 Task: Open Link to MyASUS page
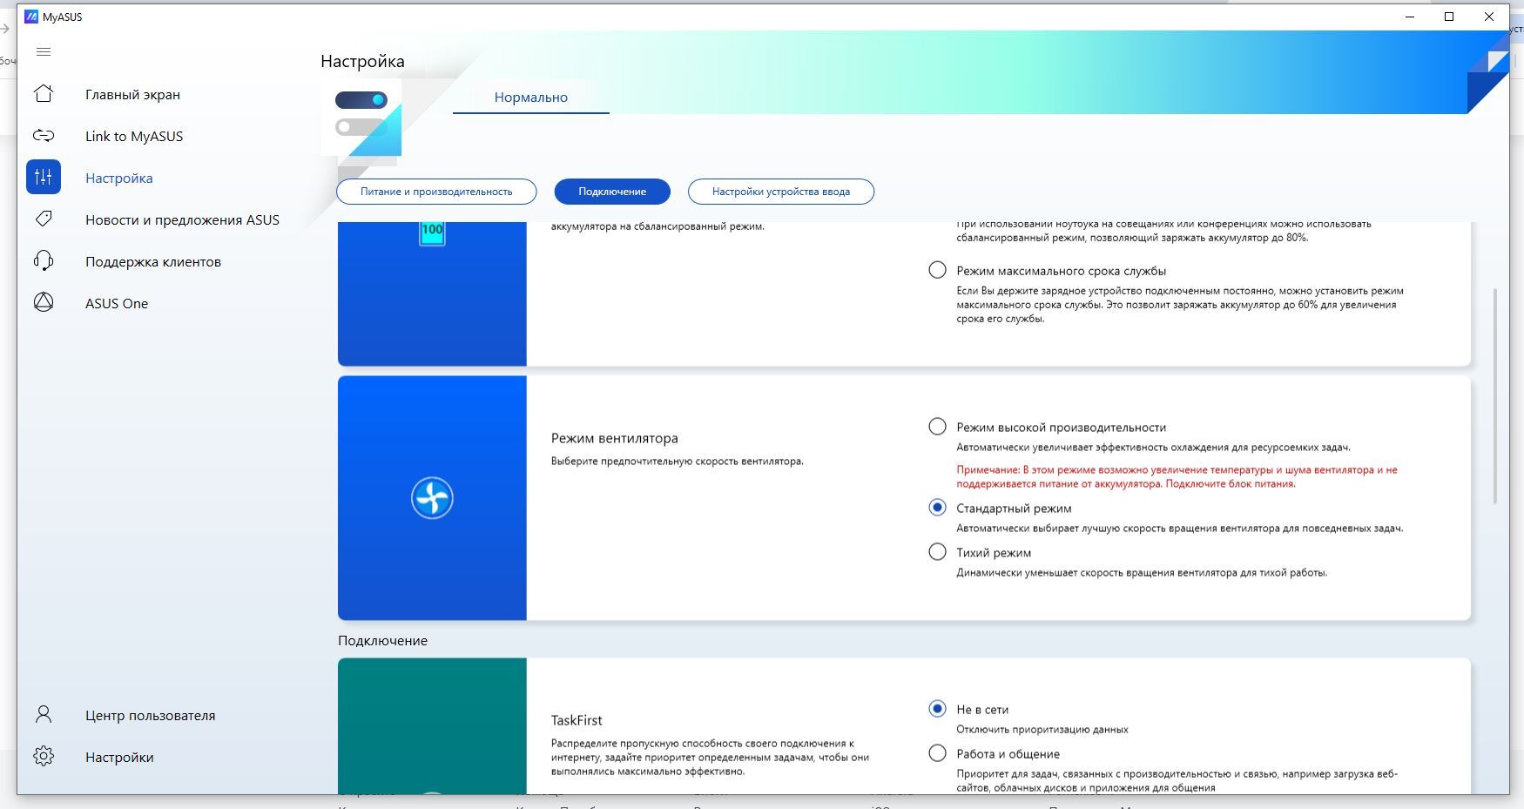tap(134, 137)
